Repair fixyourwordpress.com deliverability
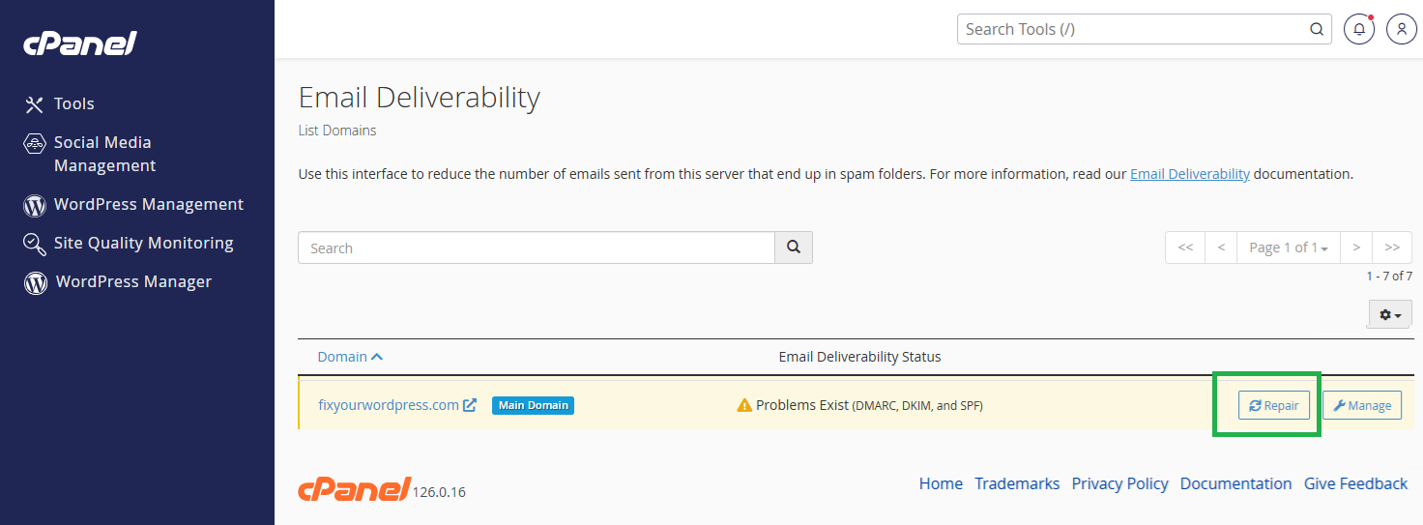This screenshot has width=1423, height=525. point(1274,405)
